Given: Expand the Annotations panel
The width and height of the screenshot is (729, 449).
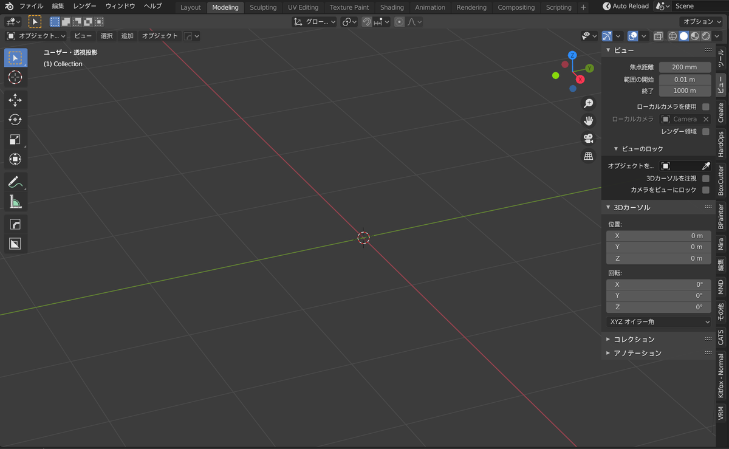Looking at the screenshot, I should click(x=609, y=353).
